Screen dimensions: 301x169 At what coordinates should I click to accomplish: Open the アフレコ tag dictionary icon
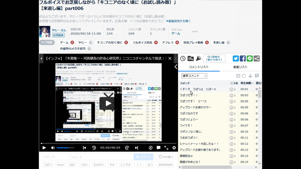tap(177, 43)
